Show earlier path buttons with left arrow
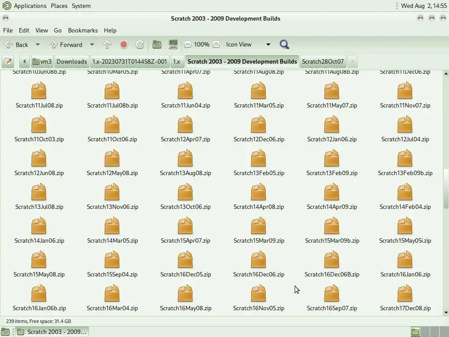The image size is (449, 337). pyautogui.click(x=25, y=61)
